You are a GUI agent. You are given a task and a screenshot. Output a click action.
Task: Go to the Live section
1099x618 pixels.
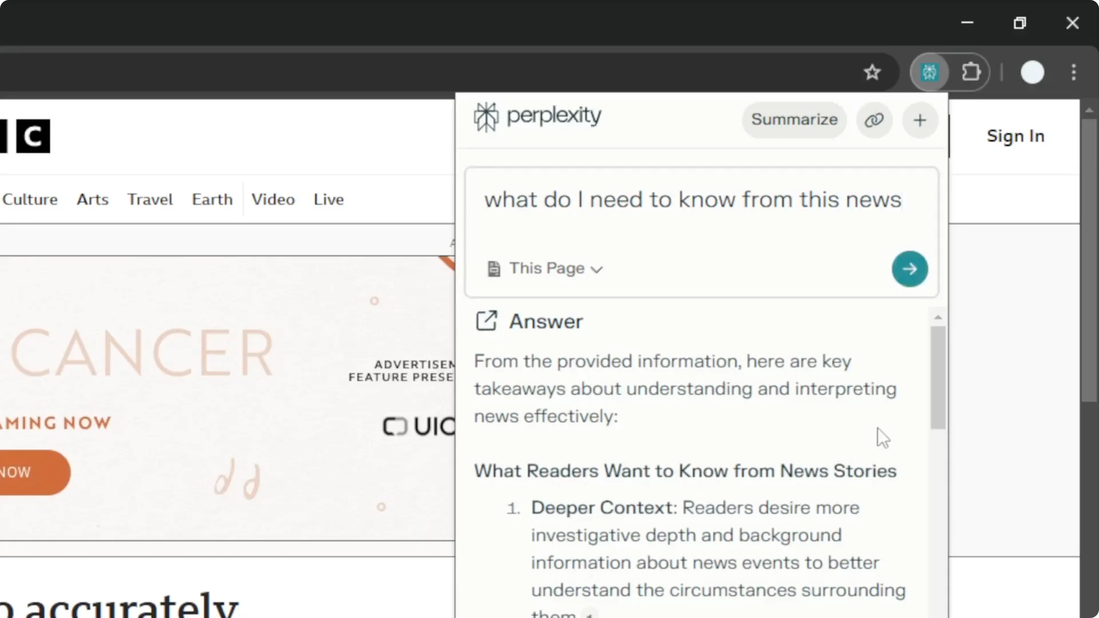tap(328, 199)
